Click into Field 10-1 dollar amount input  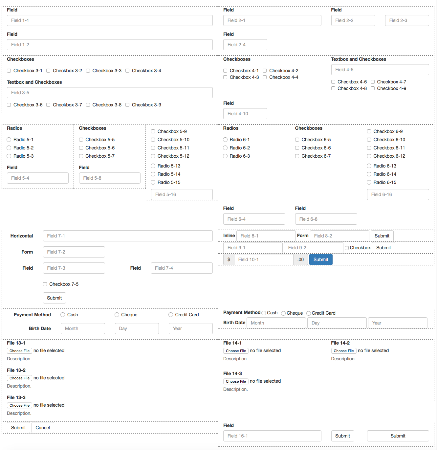pos(264,259)
